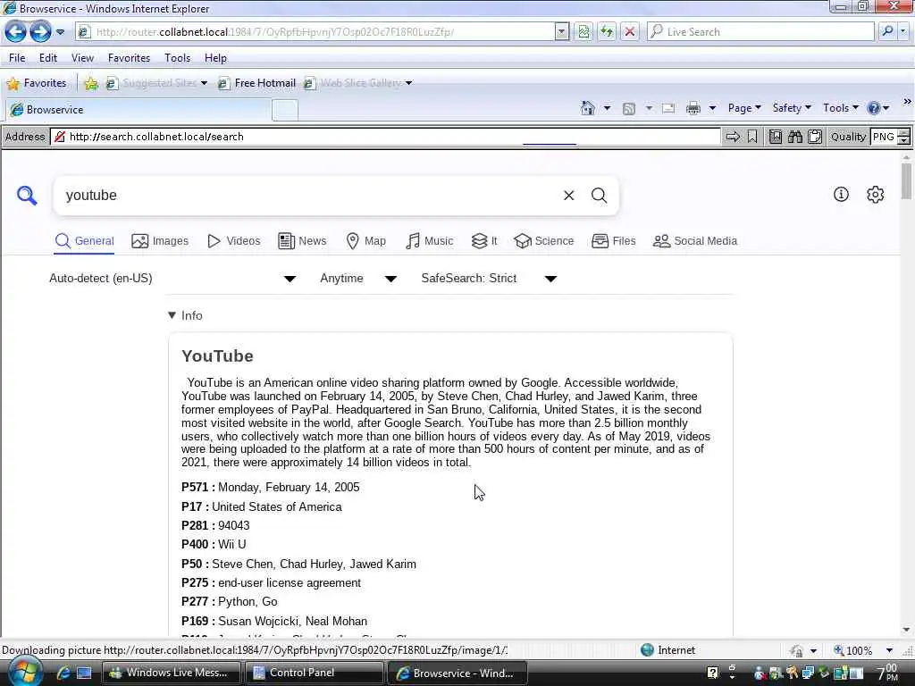Click the Browservice binoculars find icon
The height and width of the screenshot is (686, 915).
[794, 137]
